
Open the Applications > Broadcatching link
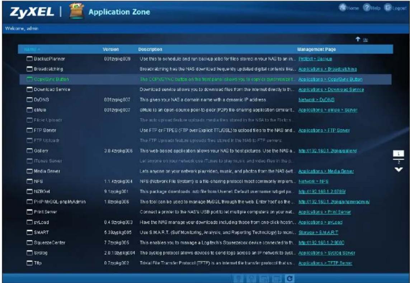pos(327,69)
